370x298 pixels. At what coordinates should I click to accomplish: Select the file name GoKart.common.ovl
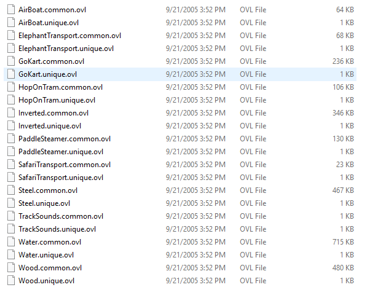(51, 61)
